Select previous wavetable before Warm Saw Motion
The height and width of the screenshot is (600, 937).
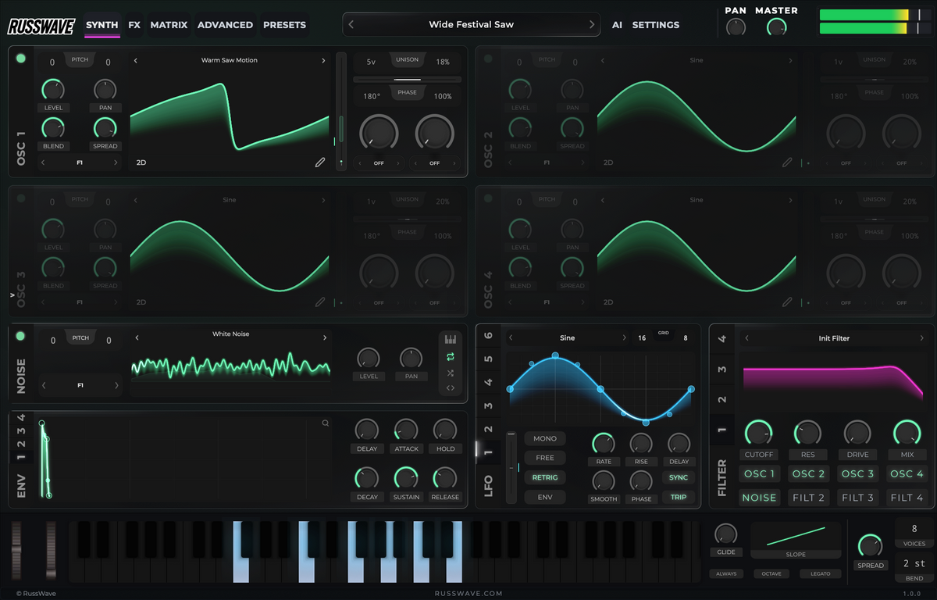[x=135, y=60]
